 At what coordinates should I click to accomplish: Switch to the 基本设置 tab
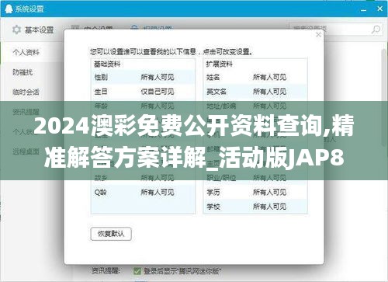tap(33, 30)
